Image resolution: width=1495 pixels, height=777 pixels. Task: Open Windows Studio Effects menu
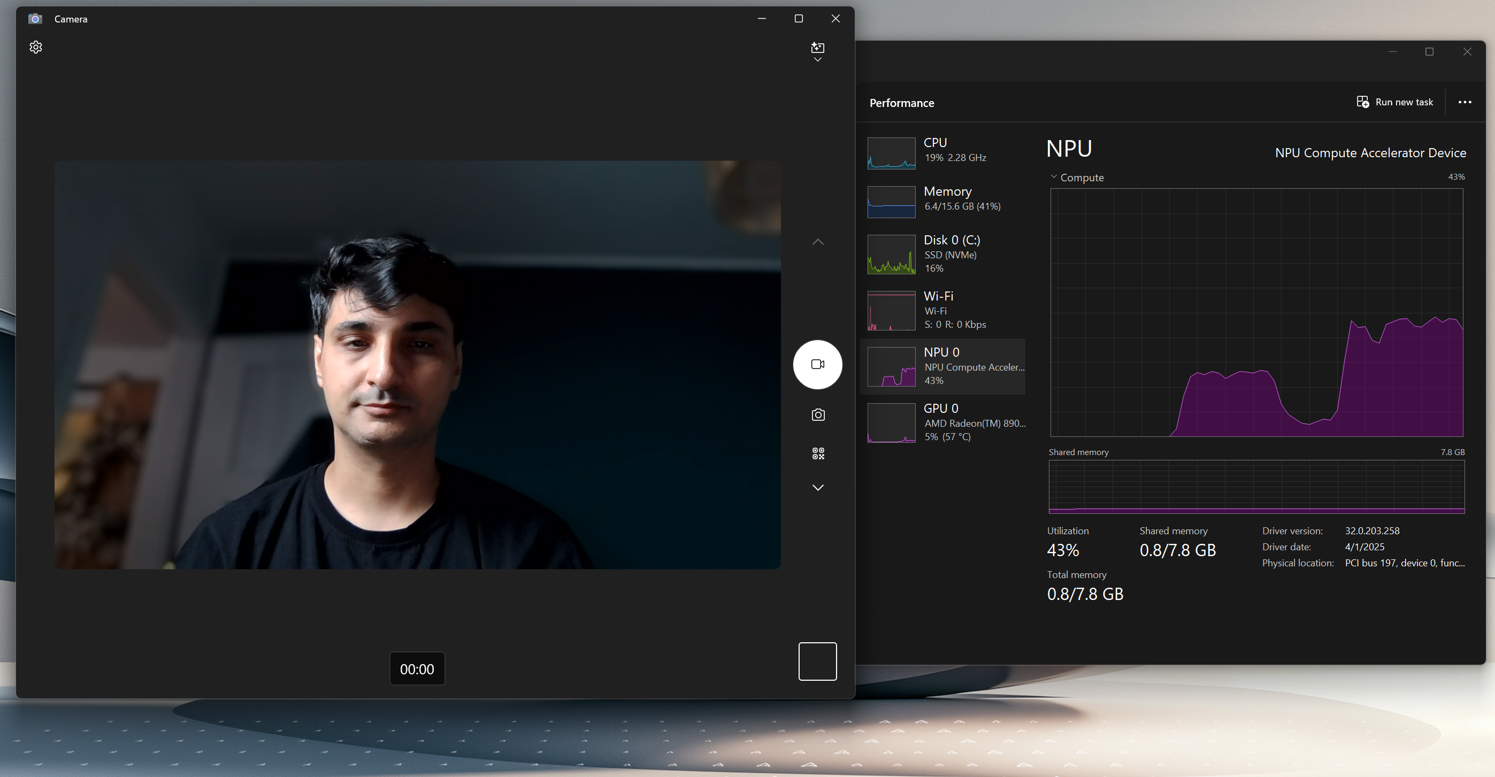coord(818,51)
